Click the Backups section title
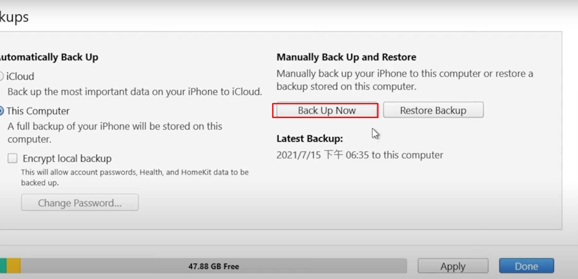Viewport: 578px width, 279px height. pos(14,17)
